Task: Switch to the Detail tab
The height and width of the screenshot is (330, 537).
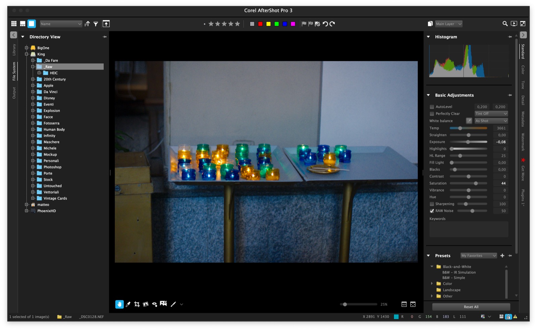Action: (x=523, y=100)
